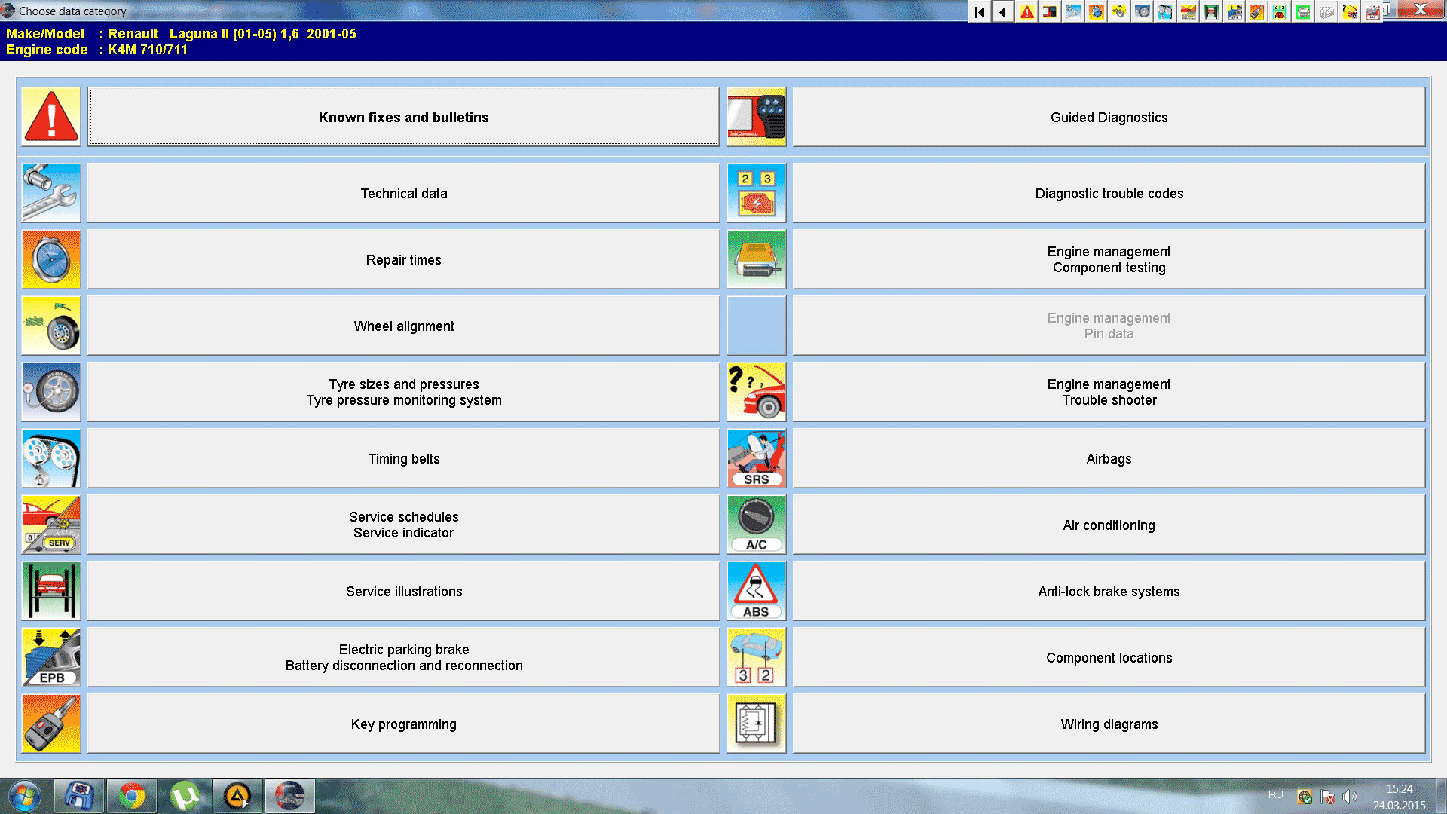Click the RU language indicator in taskbar
Image resolution: width=1447 pixels, height=814 pixels.
1275,794
